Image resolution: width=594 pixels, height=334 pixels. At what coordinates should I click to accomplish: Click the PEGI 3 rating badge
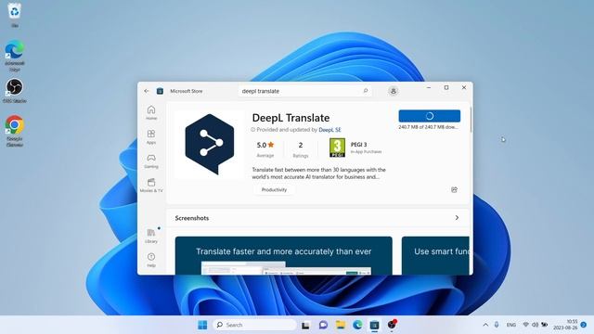pos(337,148)
